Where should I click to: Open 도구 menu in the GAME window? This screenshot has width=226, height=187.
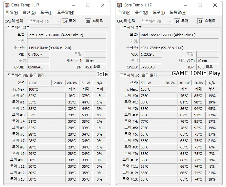[x=159, y=13]
